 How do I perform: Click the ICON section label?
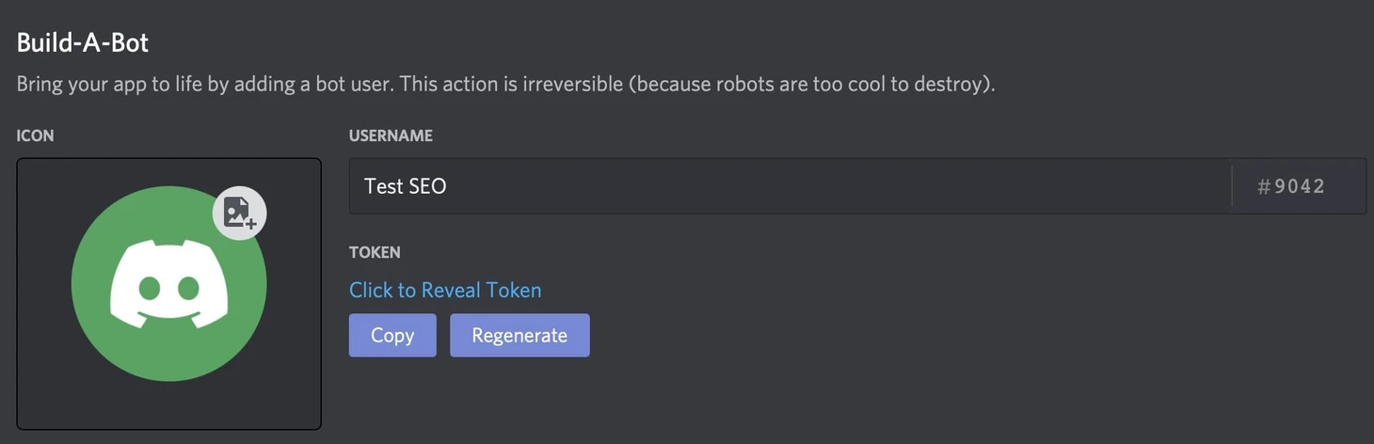coord(36,135)
